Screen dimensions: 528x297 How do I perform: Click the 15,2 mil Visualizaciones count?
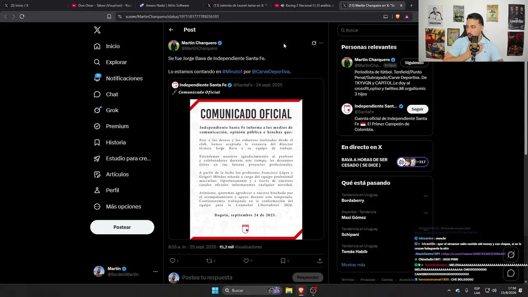[x=240, y=247]
